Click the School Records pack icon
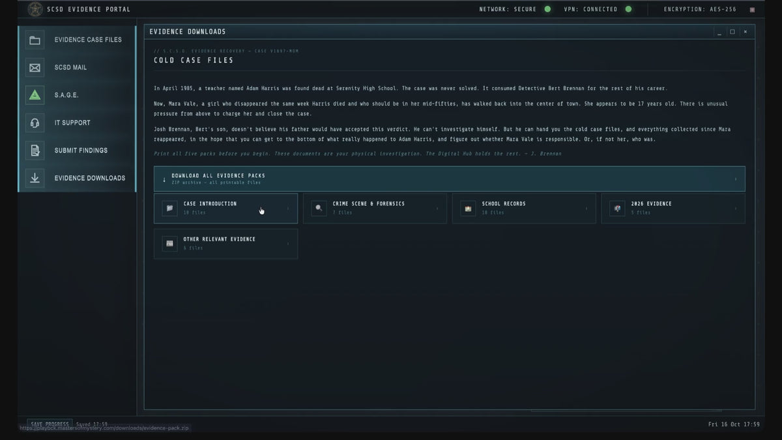This screenshot has height=440, width=782. point(468,208)
